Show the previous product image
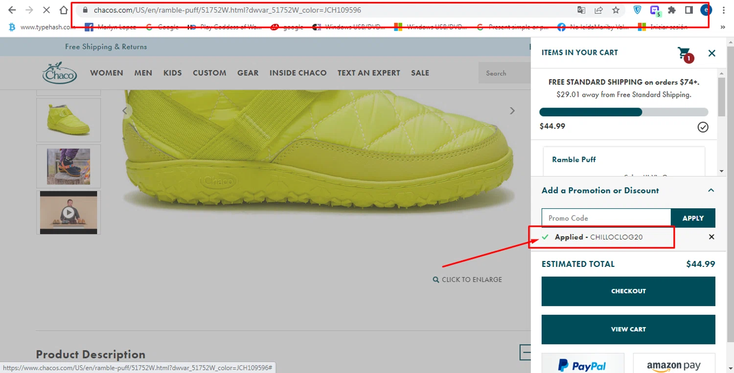The image size is (734, 373). tap(125, 111)
